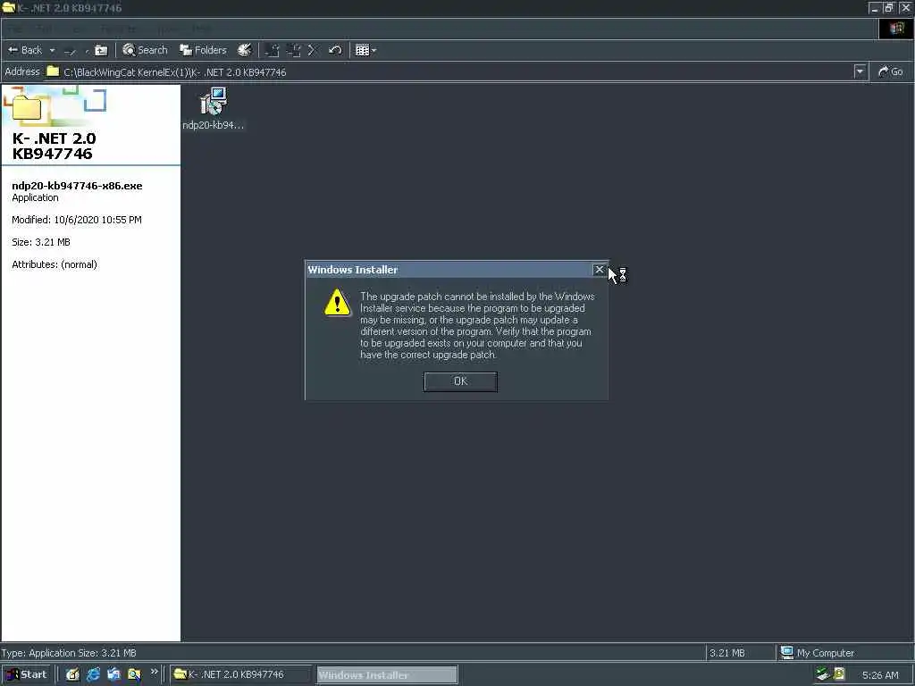
Task: Launch Internet Explorer from Quick Launch
Action: point(93,674)
